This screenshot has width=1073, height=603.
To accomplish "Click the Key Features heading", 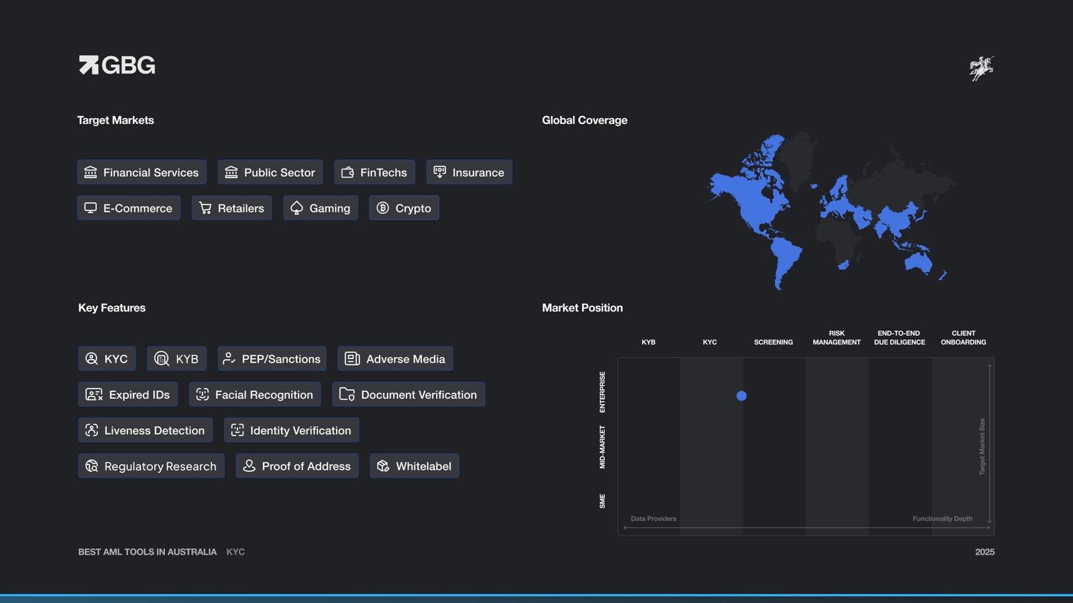I will click(x=112, y=308).
